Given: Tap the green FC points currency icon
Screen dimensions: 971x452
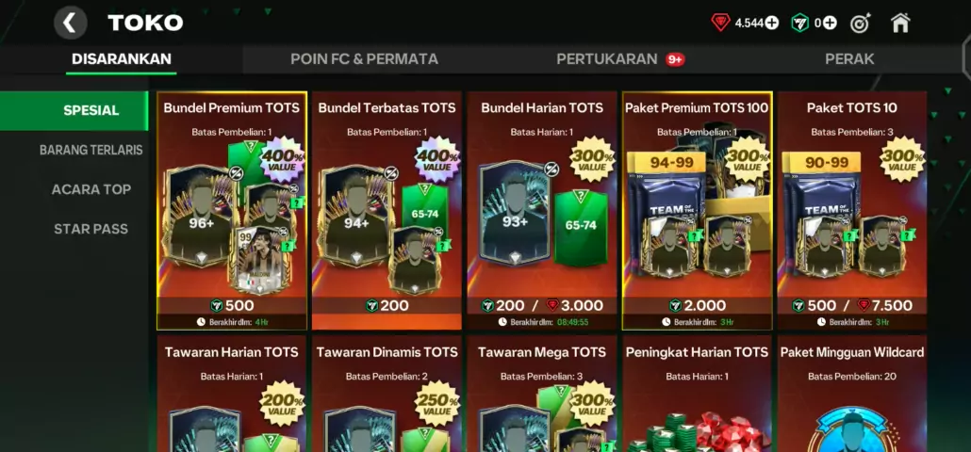Looking at the screenshot, I should 800,24.
